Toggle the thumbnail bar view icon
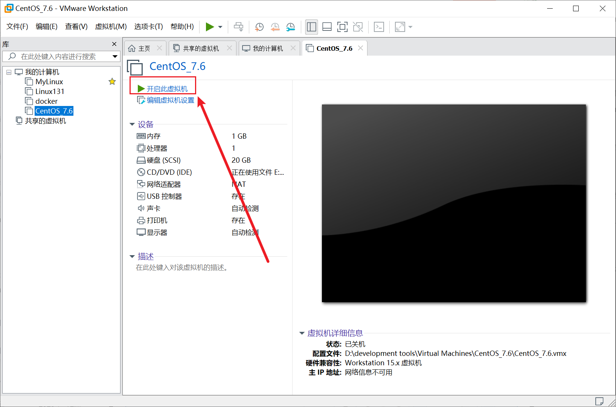Image resolution: width=616 pixels, height=407 pixels. 327,27
